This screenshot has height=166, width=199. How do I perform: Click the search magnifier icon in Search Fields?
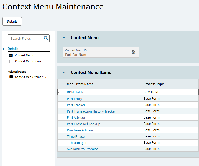coord(46,38)
